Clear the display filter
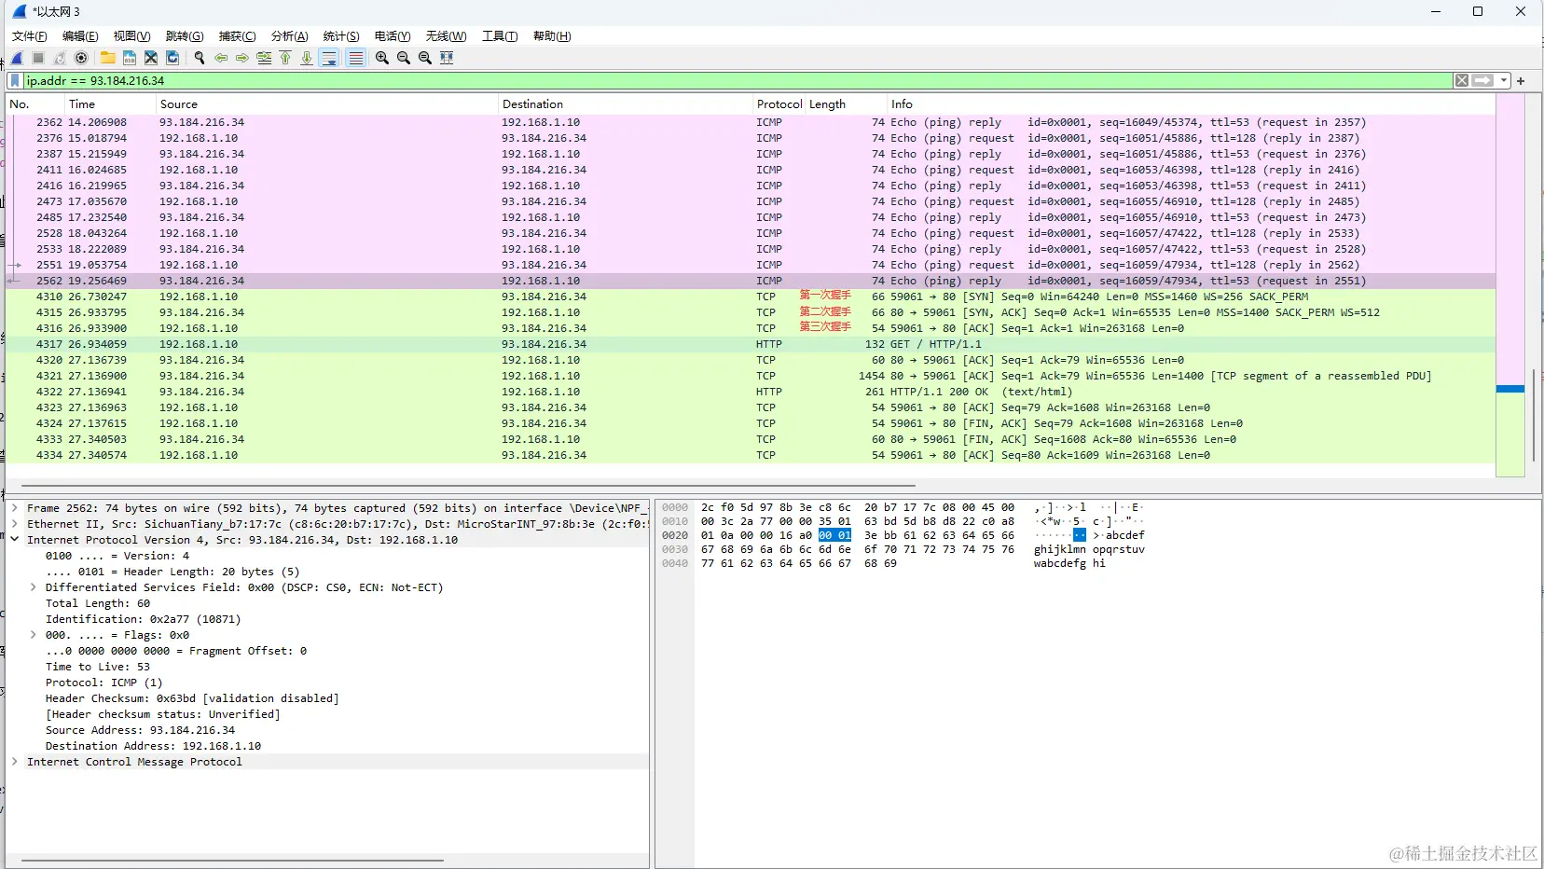Image resolution: width=1544 pixels, height=869 pixels. (1462, 81)
